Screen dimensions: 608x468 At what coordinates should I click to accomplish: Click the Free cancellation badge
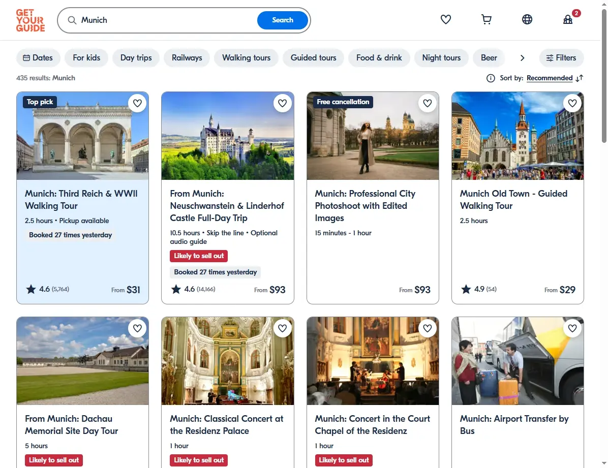(343, 102)
